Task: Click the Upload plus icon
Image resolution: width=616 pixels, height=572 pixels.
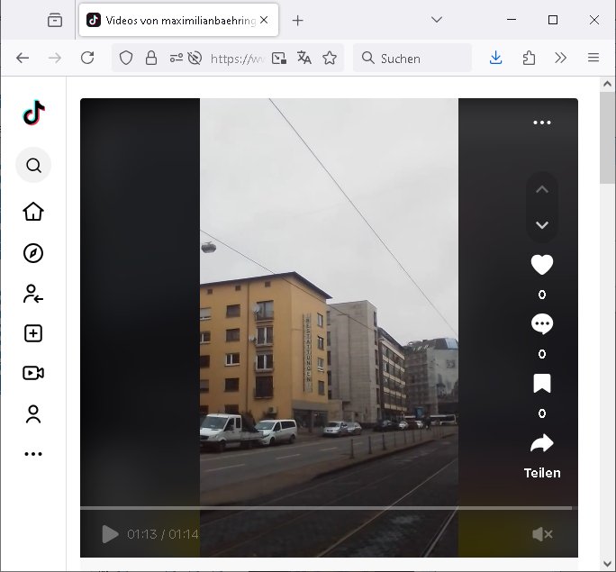Action: coord(33,333)
